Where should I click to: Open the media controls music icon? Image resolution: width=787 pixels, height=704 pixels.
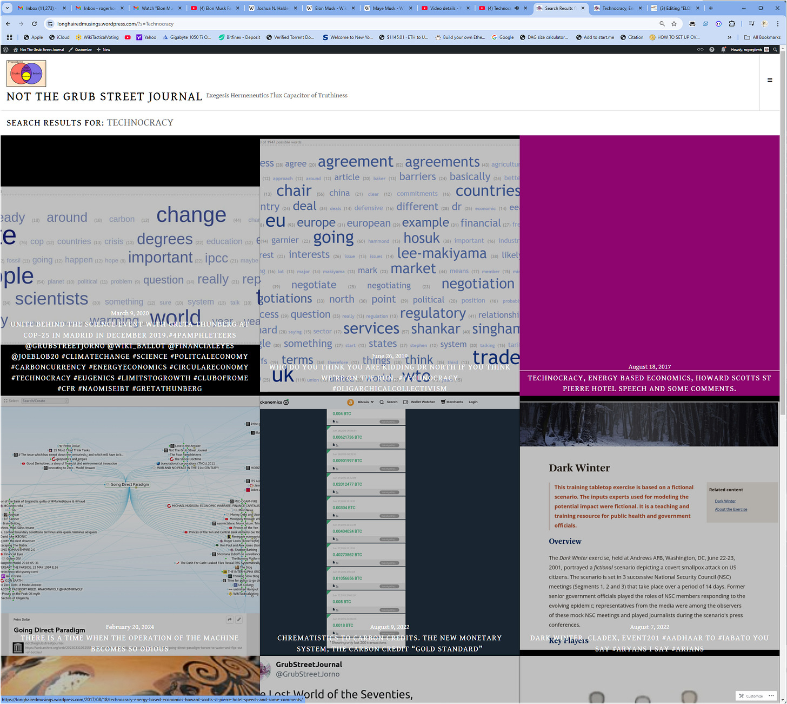pos(751,24)
